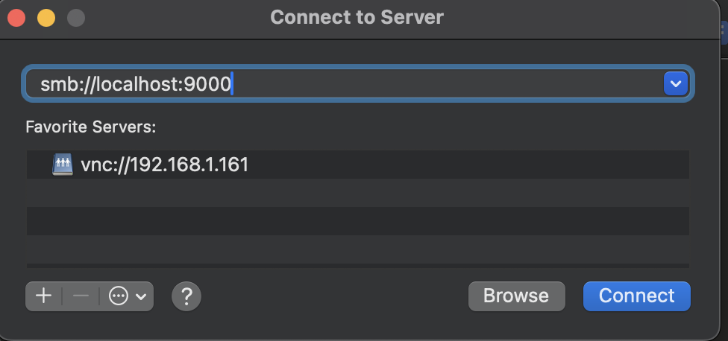
Task: Open the ellipsis action menu
Action: pos(119,296)
